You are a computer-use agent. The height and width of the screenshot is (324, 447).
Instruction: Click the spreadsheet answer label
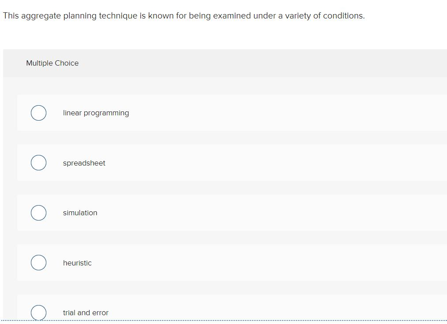(x=84, y=163)
